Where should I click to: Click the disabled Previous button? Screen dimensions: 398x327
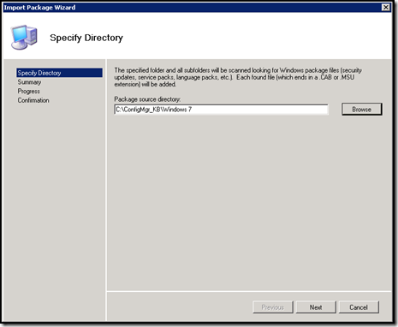click(x=273, y=307)
